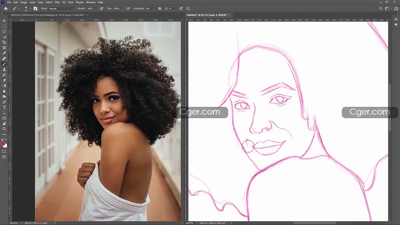Toggle pressure for size
Image resolution: width=400 pixels, height=225 pixels.
point(181,9)
